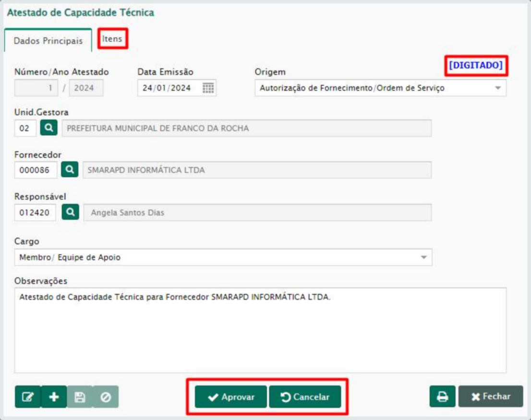Click the Fornecedor code field 000086
This screenshot has width=531, height=420.
tap(36, 170)
